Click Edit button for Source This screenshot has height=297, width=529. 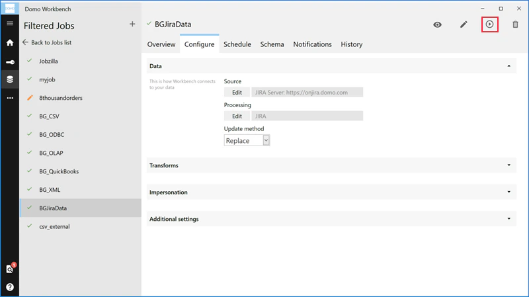[x=237, y=92]
